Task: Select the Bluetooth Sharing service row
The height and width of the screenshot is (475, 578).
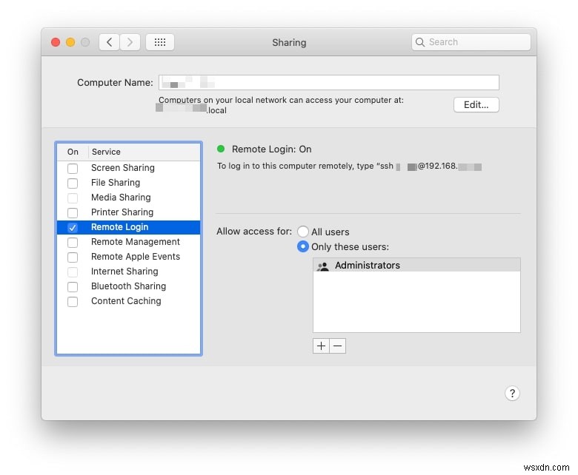Action: coord(129,286)
